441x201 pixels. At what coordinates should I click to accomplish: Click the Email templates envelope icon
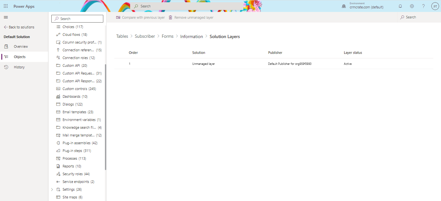58,112
